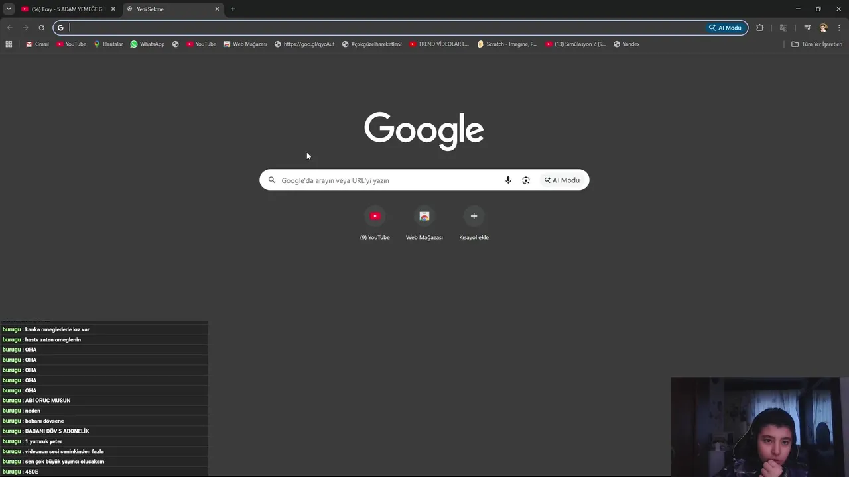
Task: Open the Web Mağazası shortcut tile
Action: coord(424,224)
